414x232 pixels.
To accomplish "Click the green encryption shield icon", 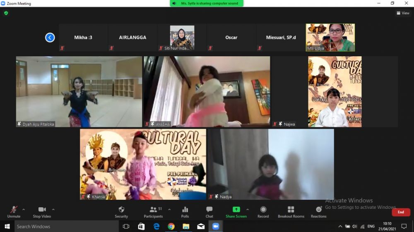I will point(6,13).
